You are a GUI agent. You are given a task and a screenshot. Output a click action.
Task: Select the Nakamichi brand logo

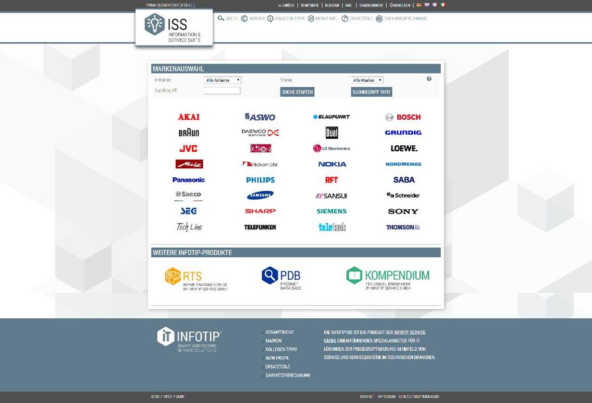point(260,164)
